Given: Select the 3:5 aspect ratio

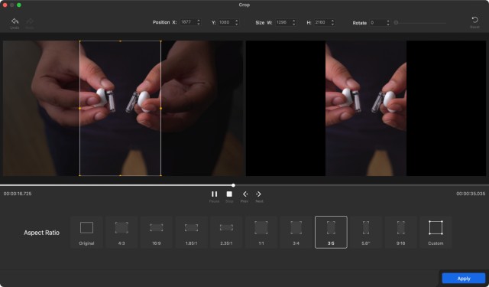Looking at the screenshot, I should 331,232.
